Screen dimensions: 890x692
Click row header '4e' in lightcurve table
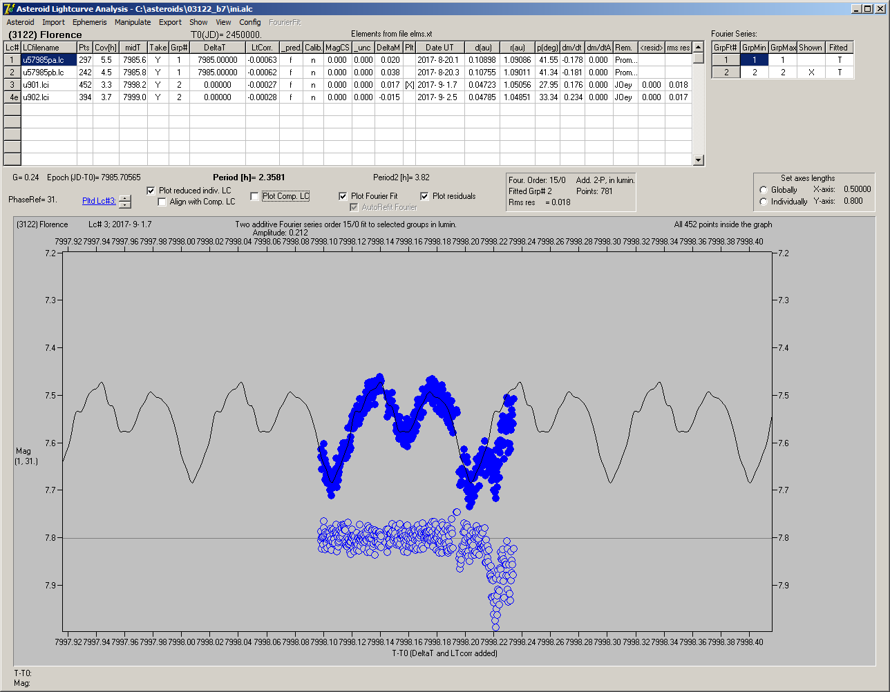[x=12, y=97]
